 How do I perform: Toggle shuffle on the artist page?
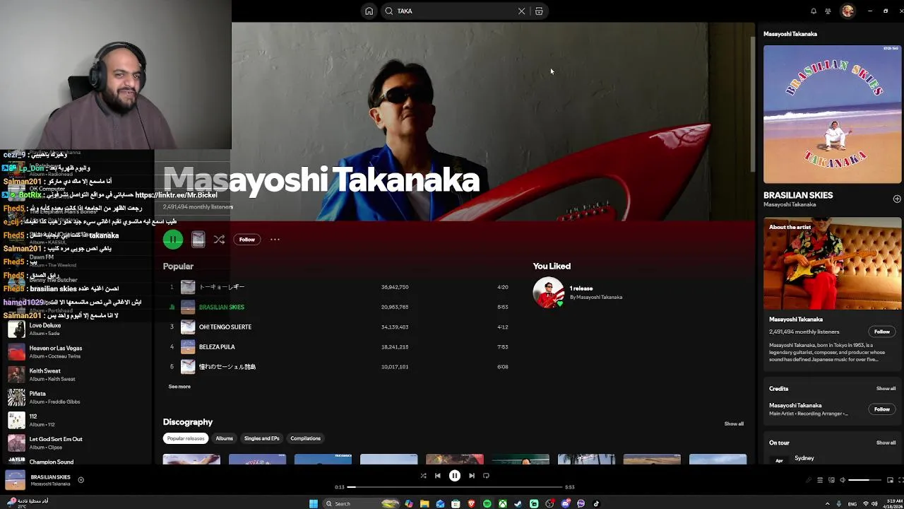coord(219,240)
